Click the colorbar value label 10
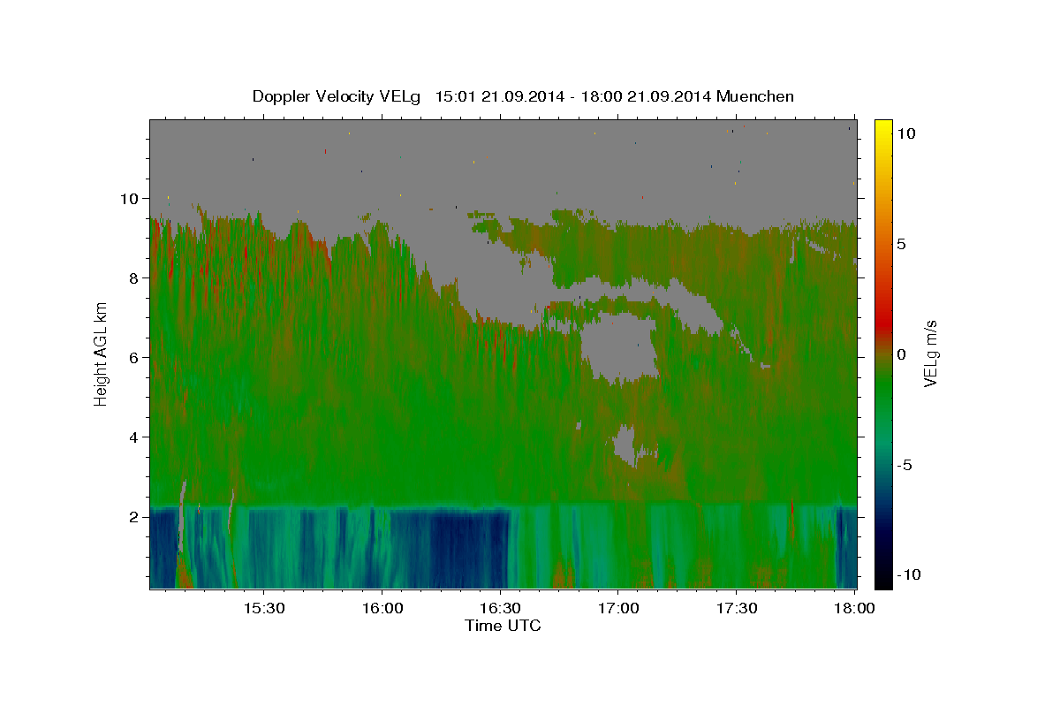This screenshot has height=707, width=1060. (905, 133)
